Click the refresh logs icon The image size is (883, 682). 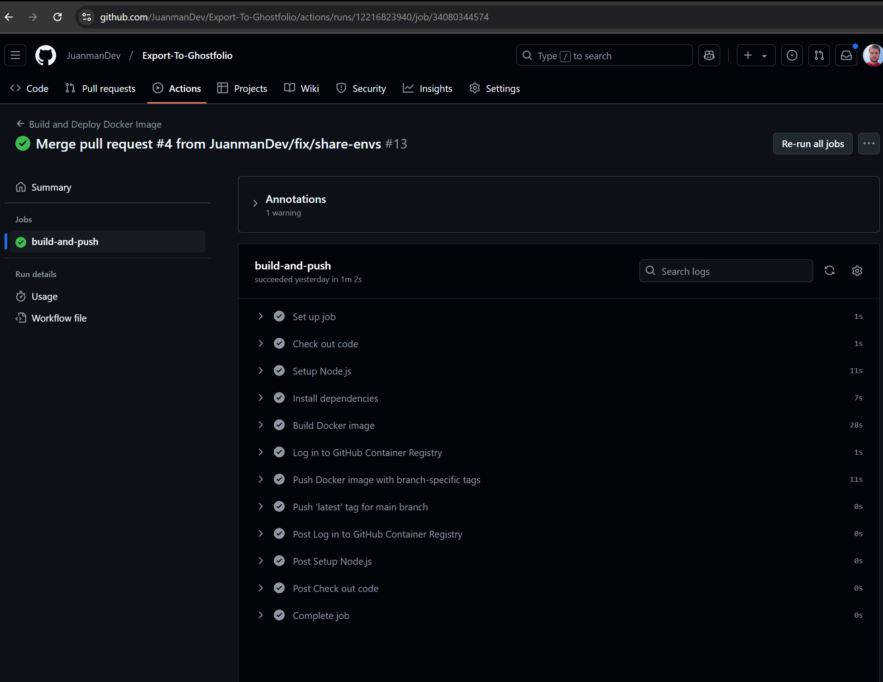coord(829,271)
